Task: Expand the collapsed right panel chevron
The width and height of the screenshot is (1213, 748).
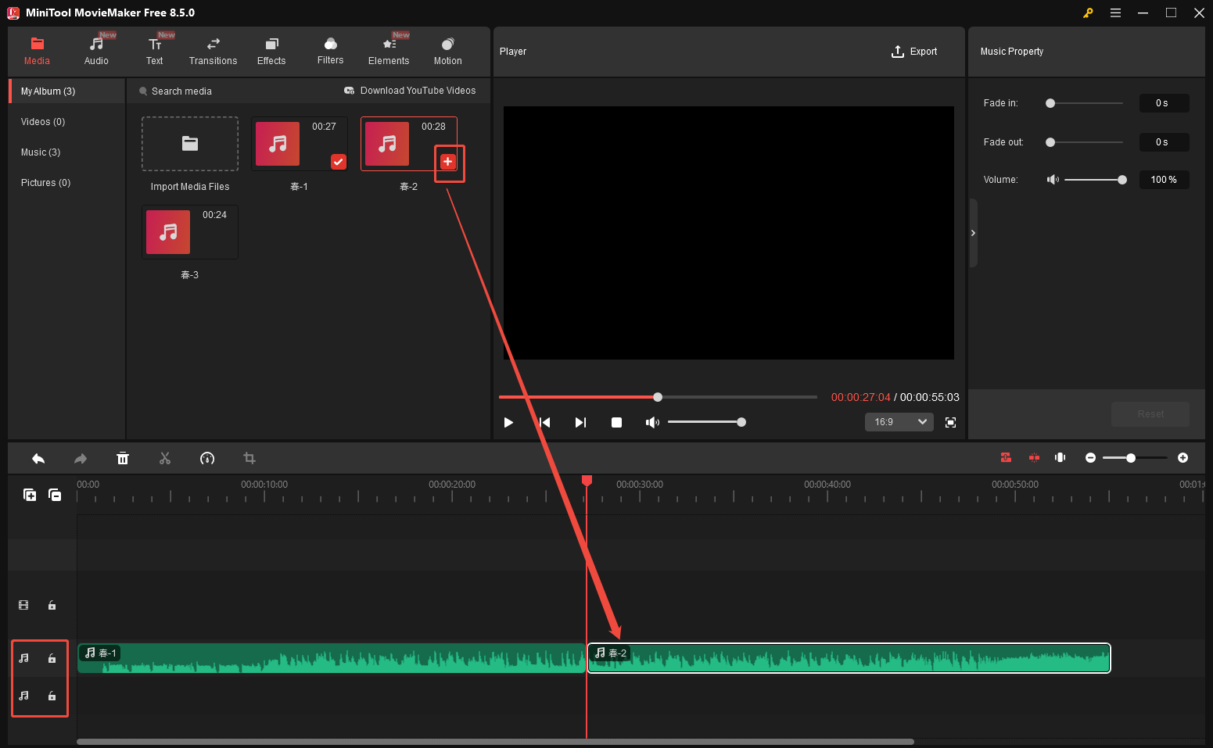Action: coord(973,232)
